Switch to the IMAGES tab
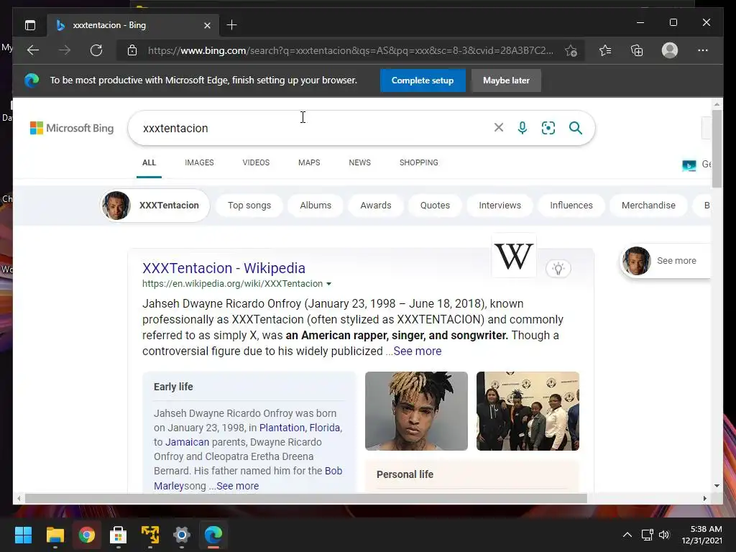Viewport: 736px width, 552px height. point(199,162)
